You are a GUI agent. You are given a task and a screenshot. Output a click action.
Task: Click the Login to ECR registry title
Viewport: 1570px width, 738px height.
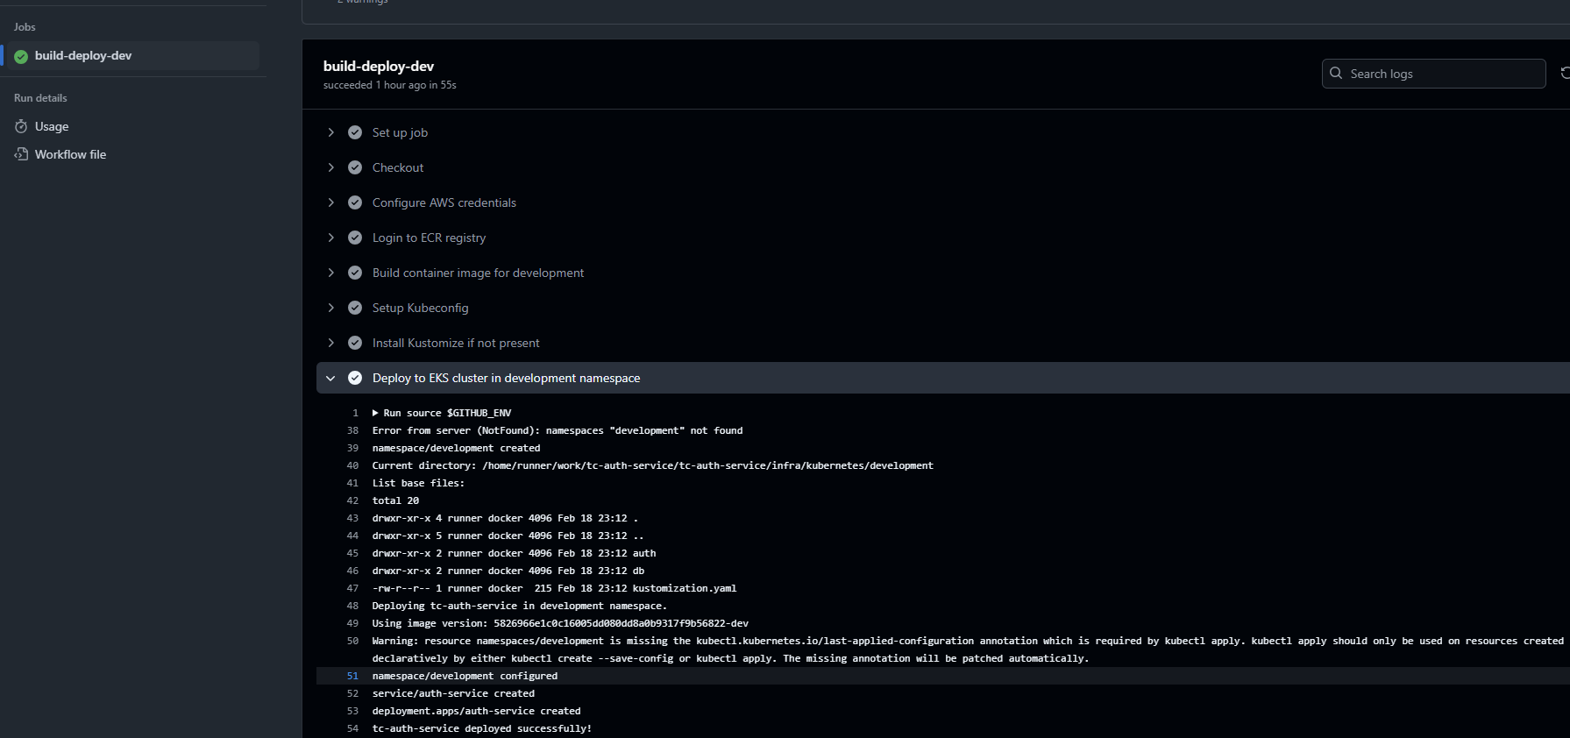coord(429,238)
